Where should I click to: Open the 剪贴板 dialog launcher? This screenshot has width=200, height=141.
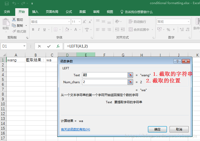point(27,38)
